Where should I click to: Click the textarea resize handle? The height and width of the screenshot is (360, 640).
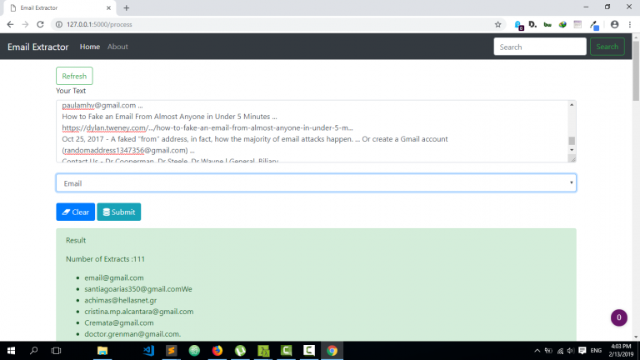pyautogui.click(x=573, y=159)
